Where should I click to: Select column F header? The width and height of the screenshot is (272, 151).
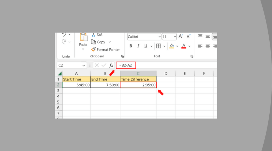(204, 73)
